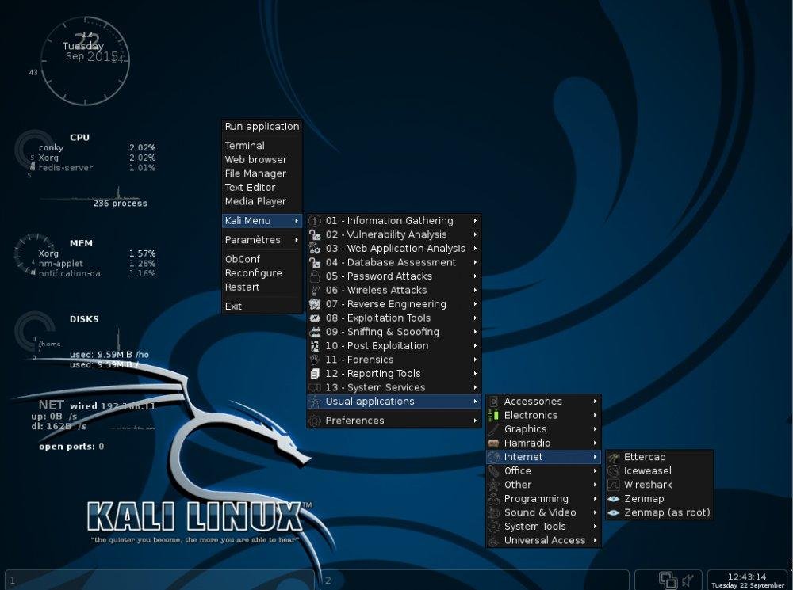Screen dimensions: 793x590
Task: Click the Zenmap (as root) eye icon
Action: tap(614, 512)
